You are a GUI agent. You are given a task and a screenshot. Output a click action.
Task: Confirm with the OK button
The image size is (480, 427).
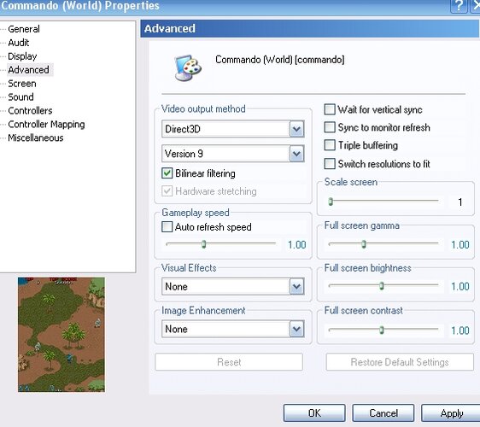coord(314,413)
